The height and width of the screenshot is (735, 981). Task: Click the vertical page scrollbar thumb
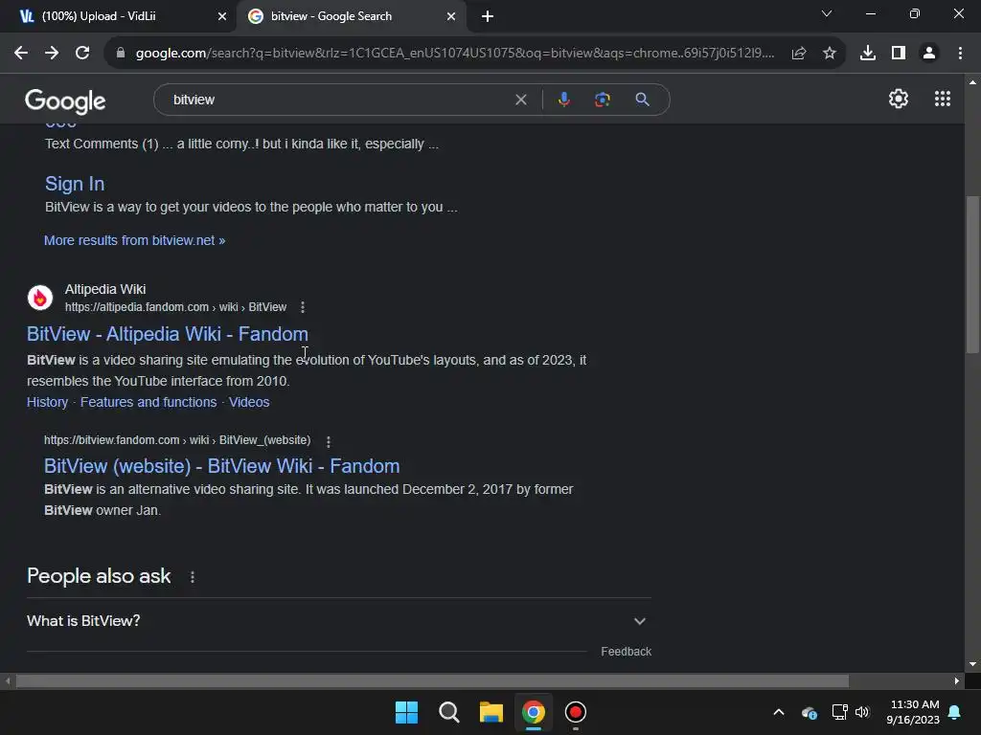click(x=972, y=275)
